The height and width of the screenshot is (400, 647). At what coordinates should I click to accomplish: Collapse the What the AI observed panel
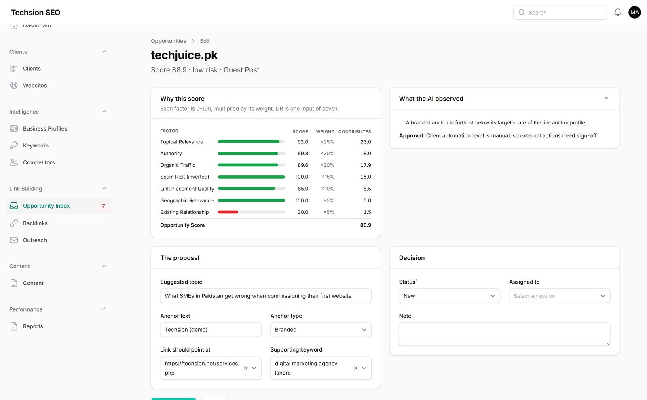point(606,99)
